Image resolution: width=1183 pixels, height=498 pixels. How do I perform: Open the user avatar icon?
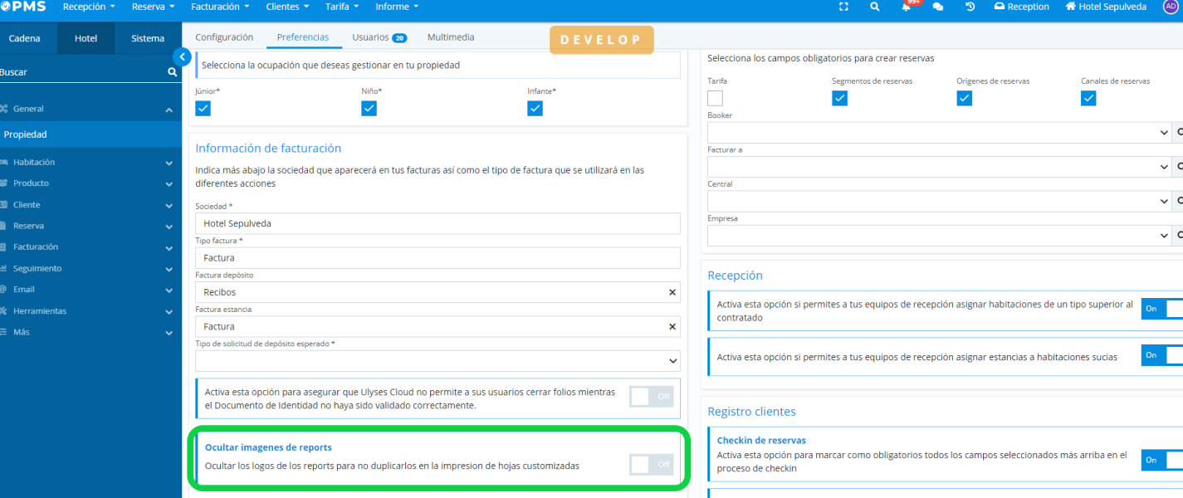pyautogui.click(x=1171, y=7)
